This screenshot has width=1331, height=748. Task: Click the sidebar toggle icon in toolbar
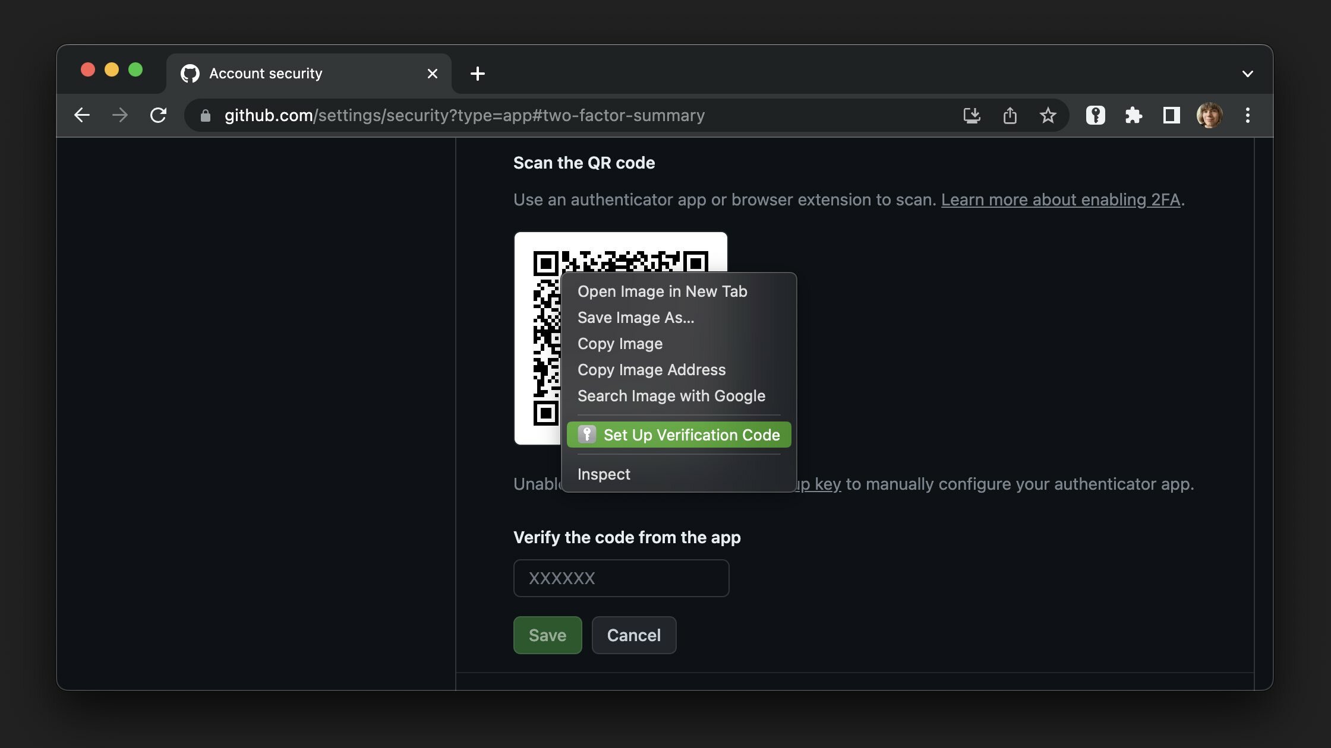1171,115
